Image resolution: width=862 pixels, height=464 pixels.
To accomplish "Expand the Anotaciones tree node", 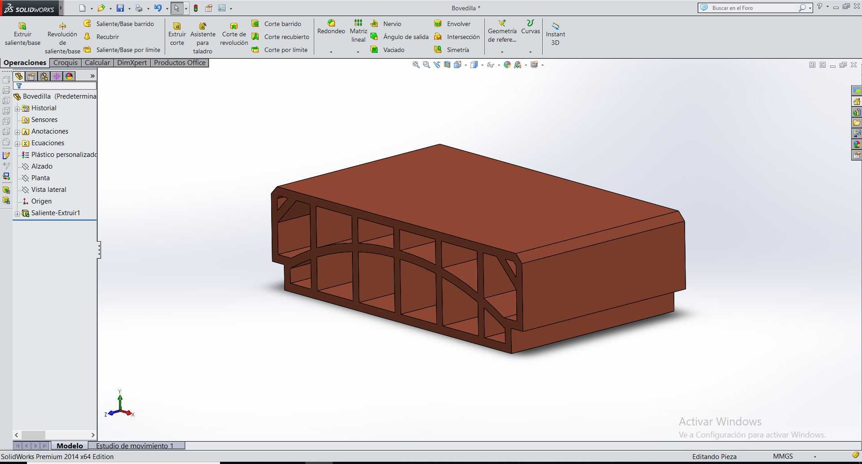I will click(x=18, y=132).
